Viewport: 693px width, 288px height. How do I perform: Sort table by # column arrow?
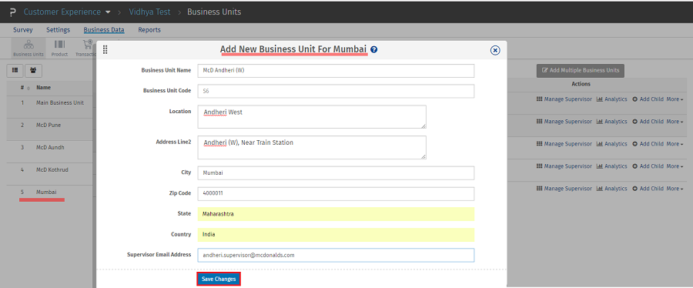pos(28,89)
